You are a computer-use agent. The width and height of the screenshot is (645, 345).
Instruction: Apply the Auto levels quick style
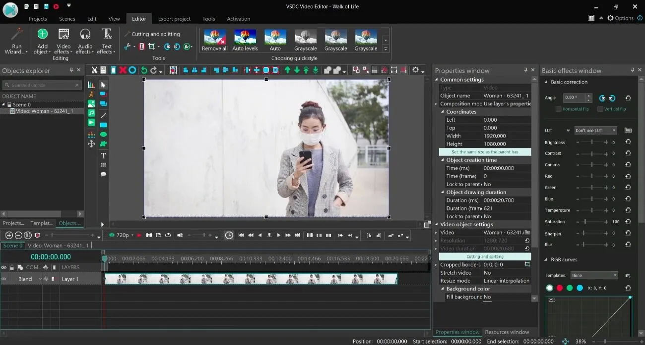(x=245, y=40)
